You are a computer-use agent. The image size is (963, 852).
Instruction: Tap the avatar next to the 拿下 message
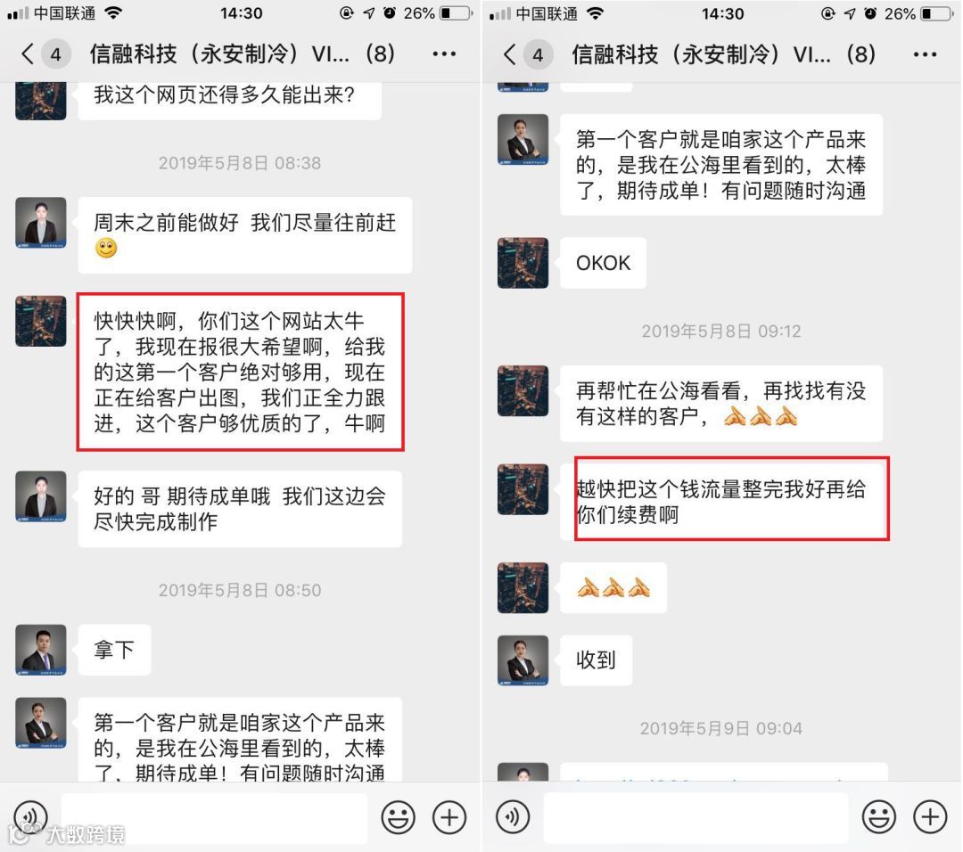pyautogui.click(x=40, y=650)
